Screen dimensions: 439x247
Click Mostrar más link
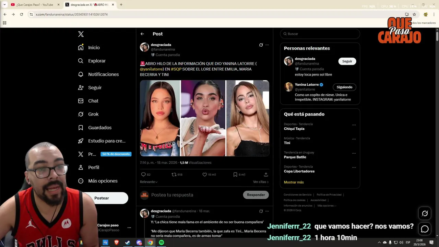point(294,182)
